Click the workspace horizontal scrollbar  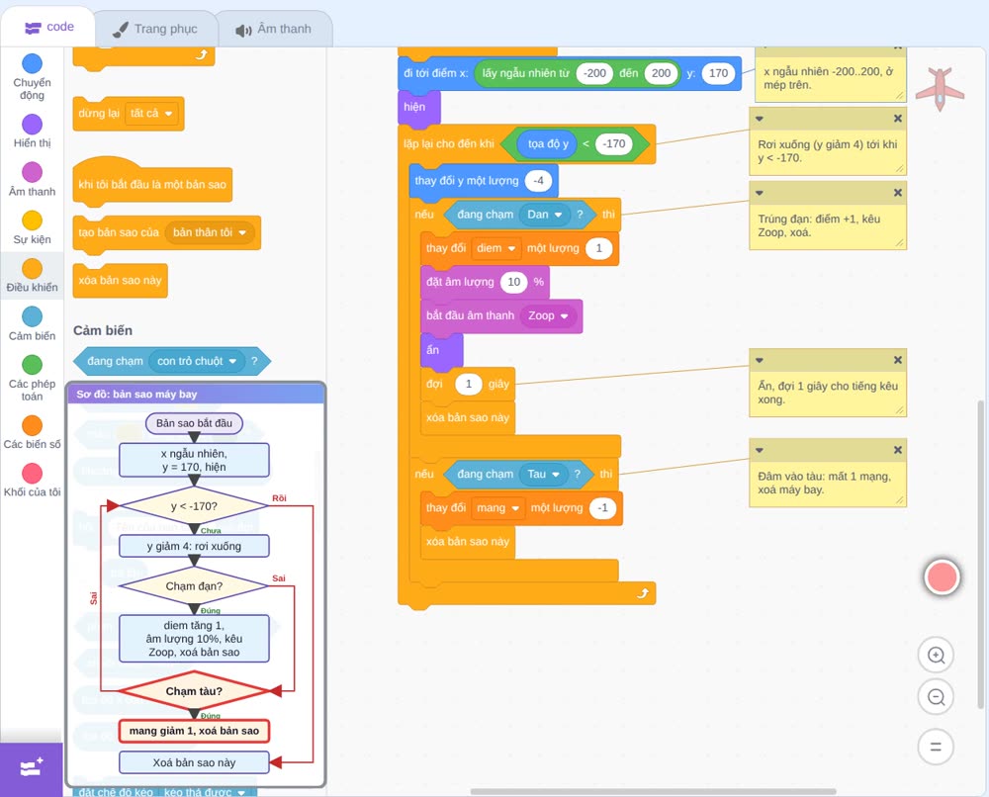coord(653,791)
